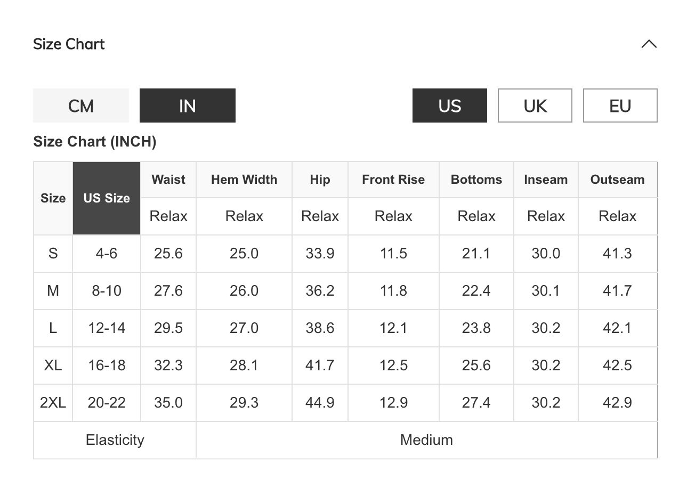Collapse the Size Chart section chevron
The image size is (679, 487).
click(649, 44)
